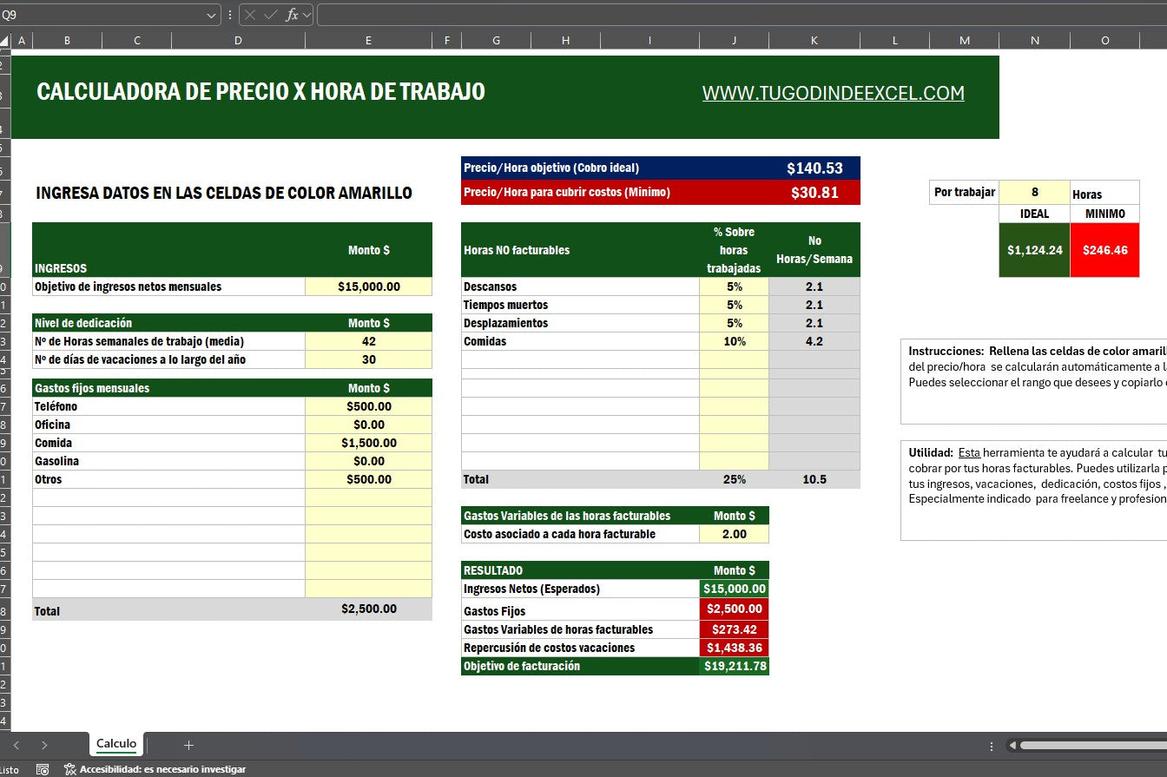This screenshot has height=777, width=1167.
Task: Click the Cancel (X) icon in formula bar
Action: (251, 15)
